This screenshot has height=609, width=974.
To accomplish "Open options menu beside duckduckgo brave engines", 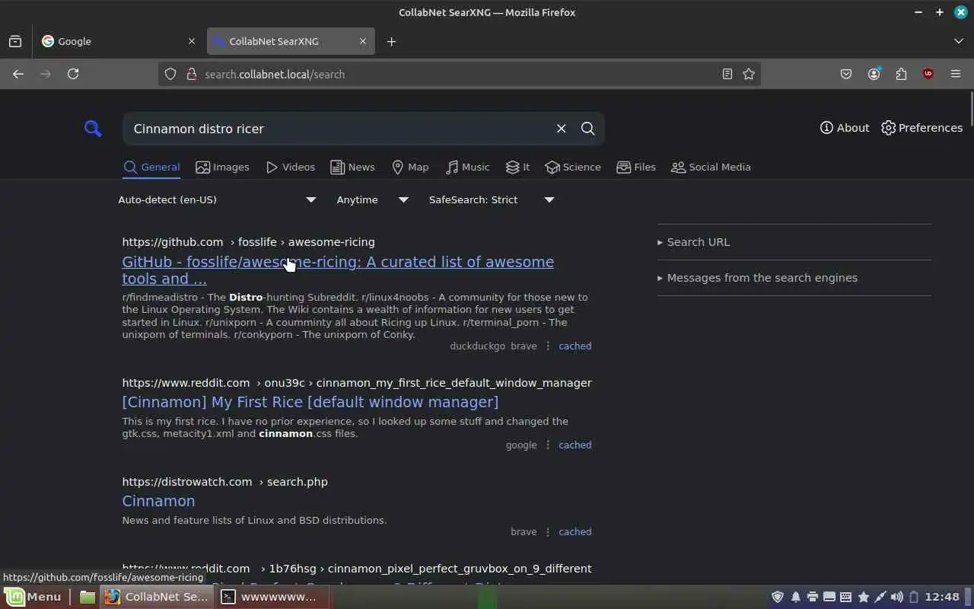I will [x=548, y=346].
